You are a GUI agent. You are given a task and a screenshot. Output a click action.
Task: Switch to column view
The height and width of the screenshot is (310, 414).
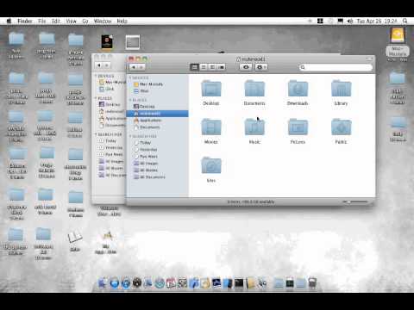(x=212, y=67)
